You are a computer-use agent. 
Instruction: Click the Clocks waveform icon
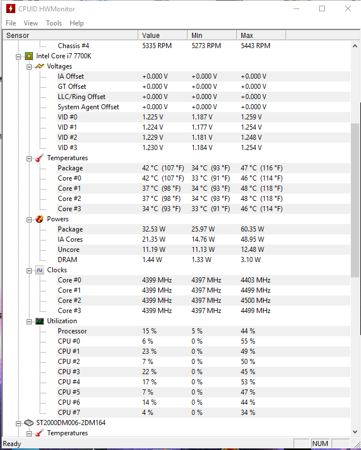point(40,270)
